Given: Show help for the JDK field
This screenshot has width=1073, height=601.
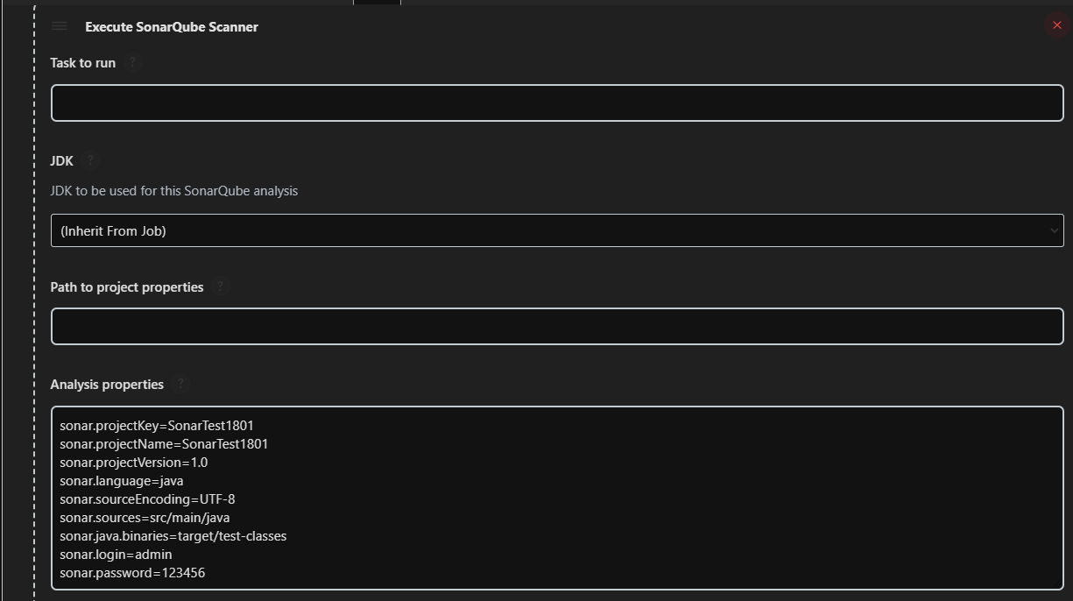Looking at the screenshot, I should [90, 160].
